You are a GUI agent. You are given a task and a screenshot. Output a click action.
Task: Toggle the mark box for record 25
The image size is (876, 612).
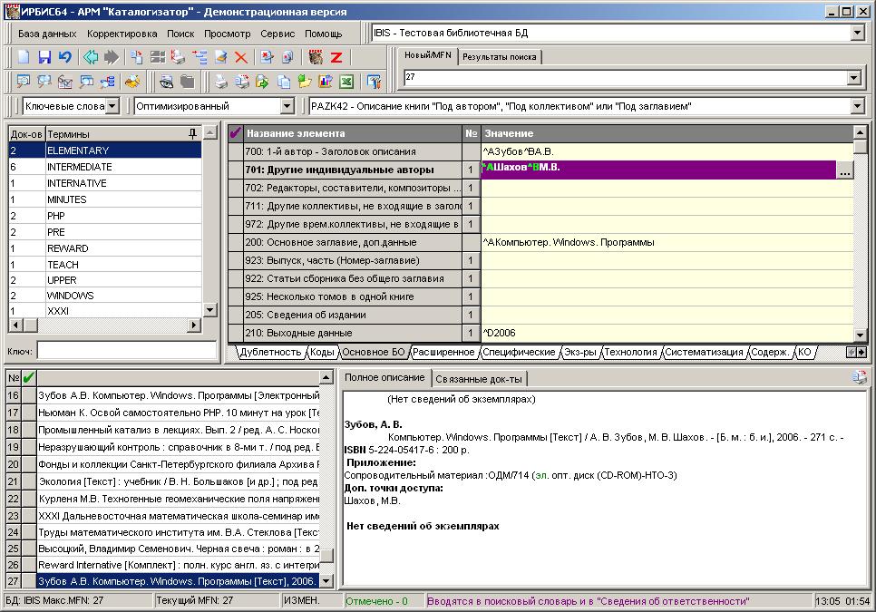[x=28, y=549]
